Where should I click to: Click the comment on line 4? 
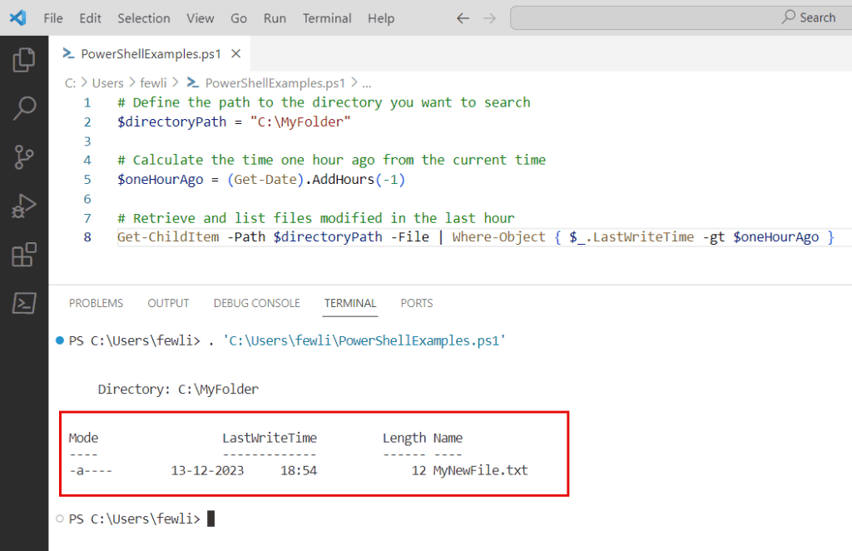(x=331, y=161)
